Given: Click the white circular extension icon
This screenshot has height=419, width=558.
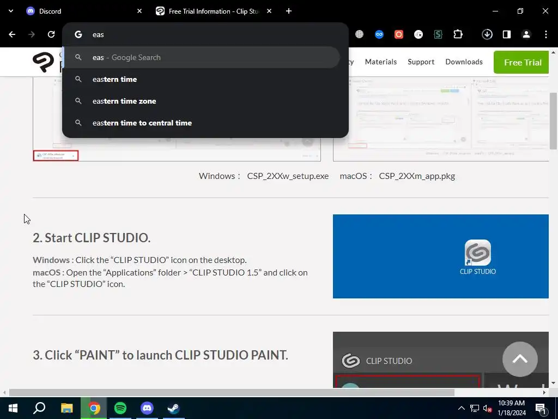Looking at the screenshot, I should pyautogui.click(x=418, y=34).
